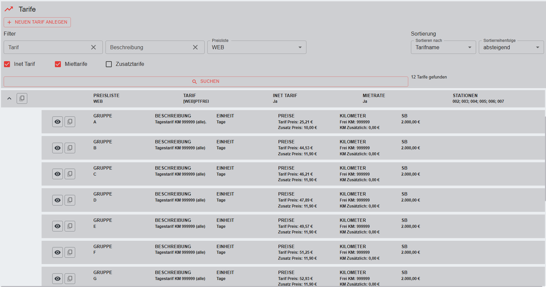Enable the Zusatztarife checkbox
This screenshot has width=546, height=287.
(x=109, y=64)
